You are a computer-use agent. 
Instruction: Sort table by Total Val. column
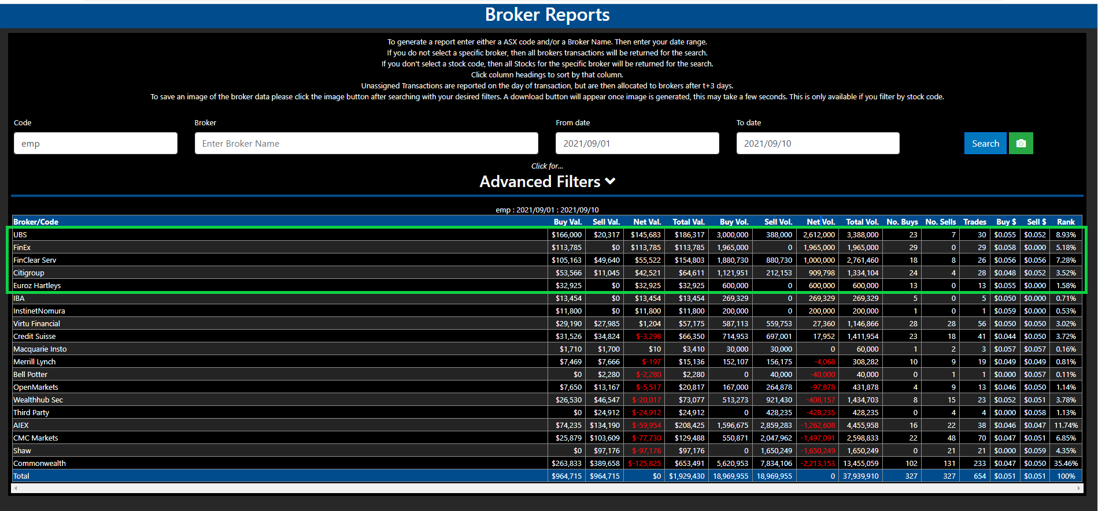click(689, 222)
